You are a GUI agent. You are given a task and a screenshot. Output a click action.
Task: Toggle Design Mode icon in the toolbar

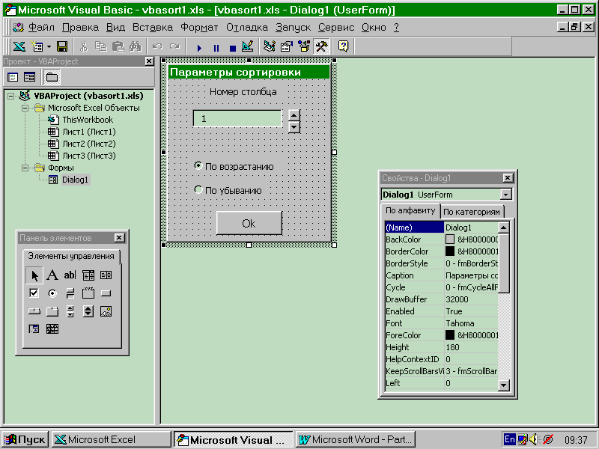248,46
